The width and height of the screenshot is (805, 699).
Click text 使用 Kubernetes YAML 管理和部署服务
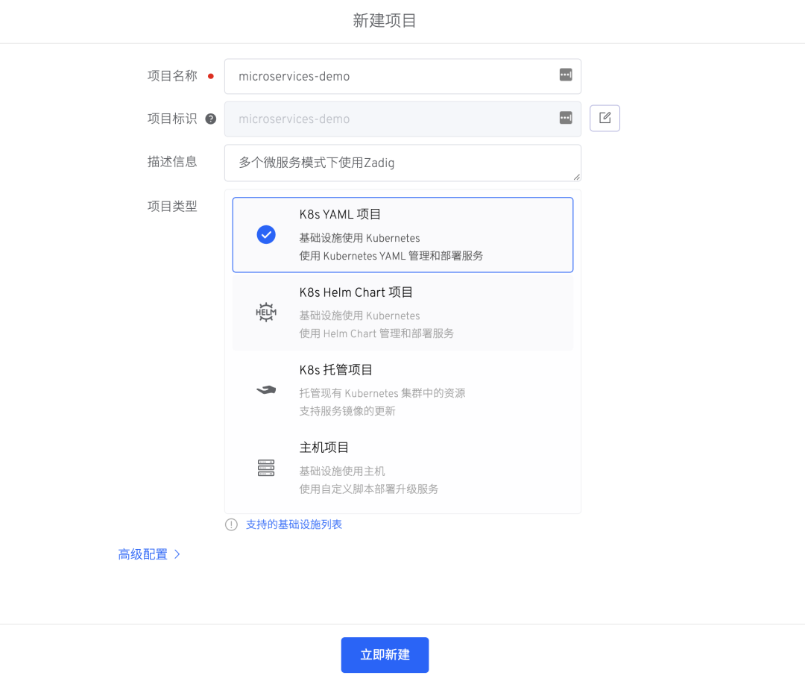(391, 256)
